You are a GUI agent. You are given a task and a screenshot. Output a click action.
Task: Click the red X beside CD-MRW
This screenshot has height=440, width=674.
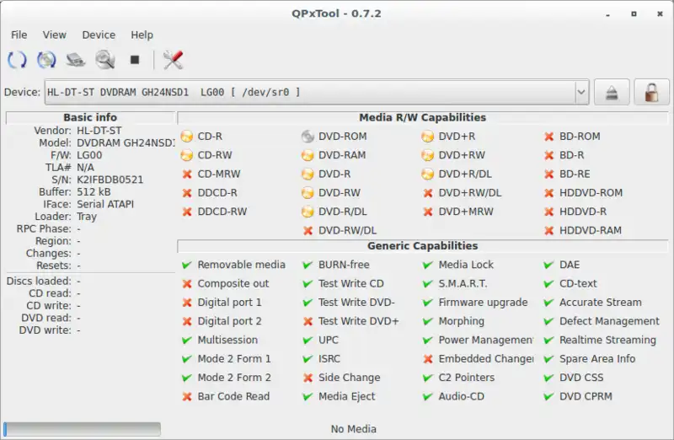[x=186, y=174]
